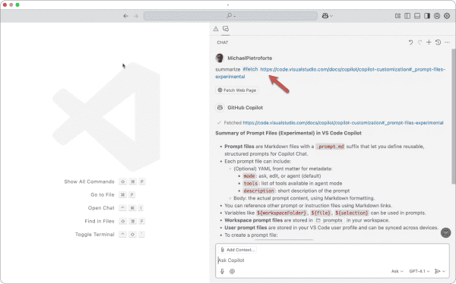This screenshot has height=284, width=456.
Task: Click Toggle Terminal shortcut label
Action: pos(95,235)
